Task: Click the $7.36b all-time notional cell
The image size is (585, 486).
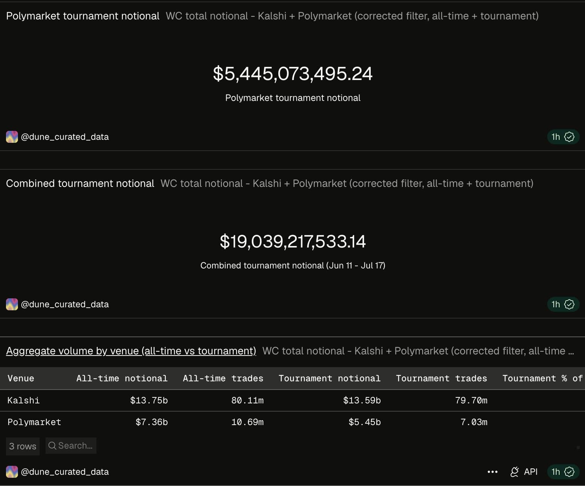Action: (x=151, y=422)
